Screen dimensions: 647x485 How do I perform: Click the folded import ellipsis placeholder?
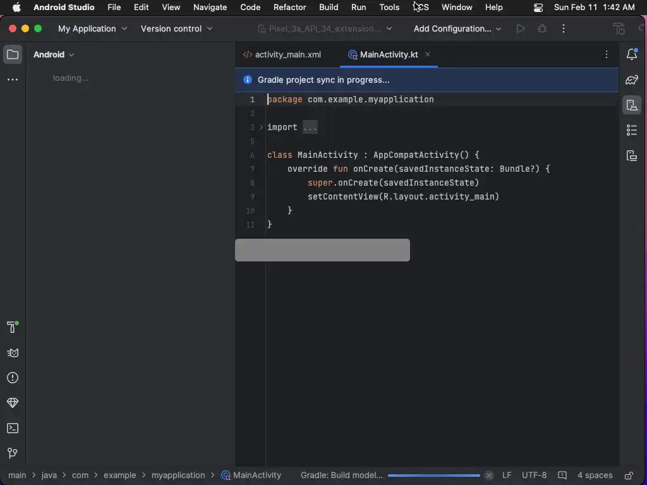[310, 127]
